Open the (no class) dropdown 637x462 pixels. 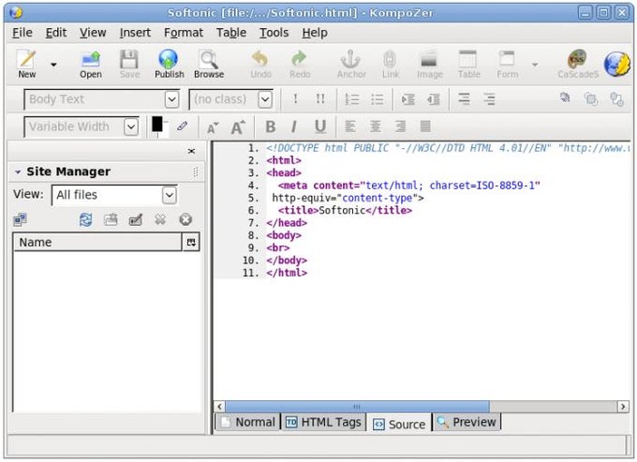point(265,99)
